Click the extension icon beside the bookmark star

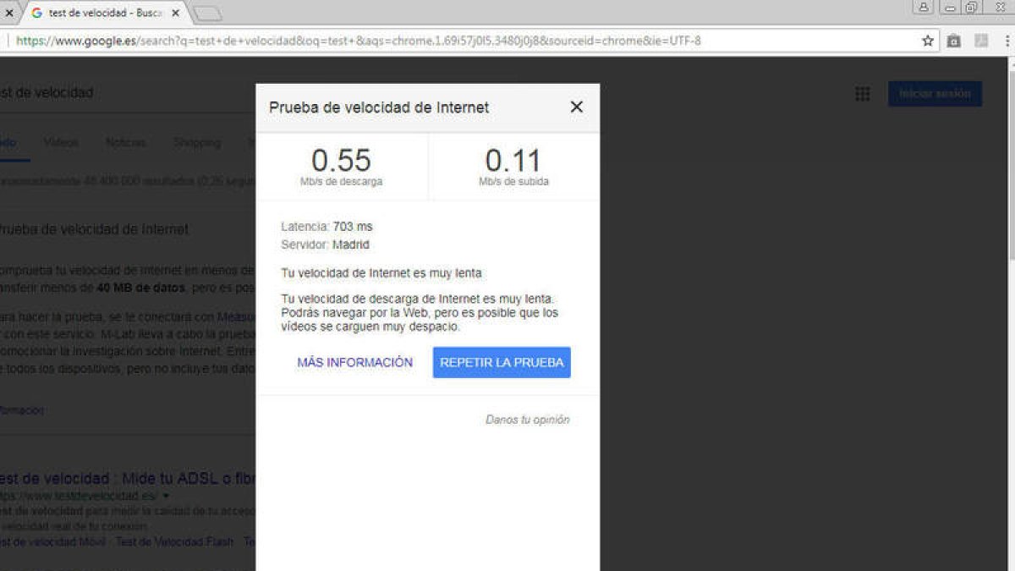coord(954,41)
